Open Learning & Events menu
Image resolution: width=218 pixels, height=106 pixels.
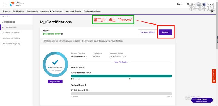click(73, 11)
